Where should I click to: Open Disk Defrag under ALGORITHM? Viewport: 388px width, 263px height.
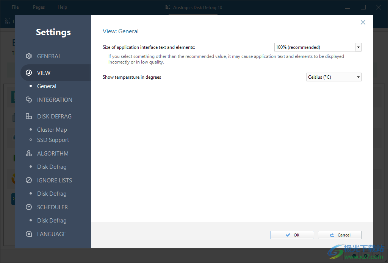pyautogui.click(x=52, y=167)
